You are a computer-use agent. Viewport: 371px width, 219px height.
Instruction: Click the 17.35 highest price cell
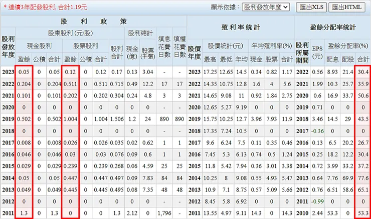pyautogui.click(x=210, y=131)
